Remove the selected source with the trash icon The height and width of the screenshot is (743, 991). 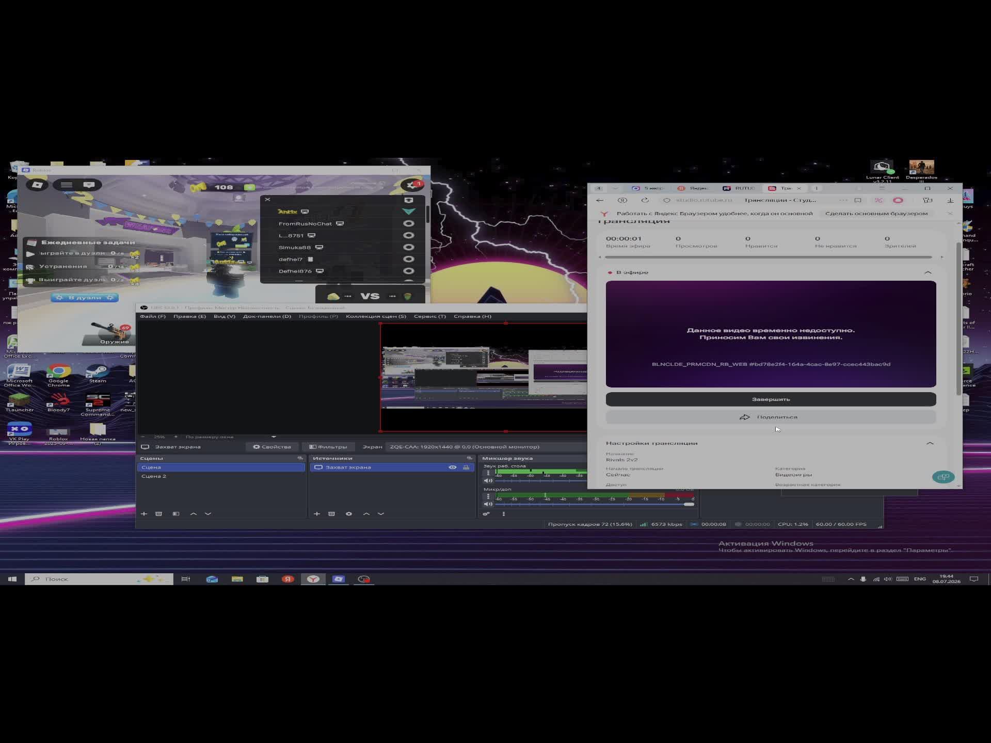331,513
